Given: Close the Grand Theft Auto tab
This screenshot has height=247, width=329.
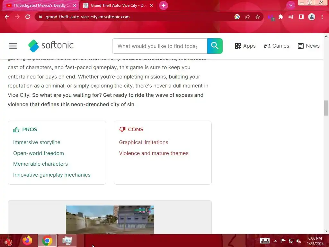Looking at the screenshot, I should point(151,5).
